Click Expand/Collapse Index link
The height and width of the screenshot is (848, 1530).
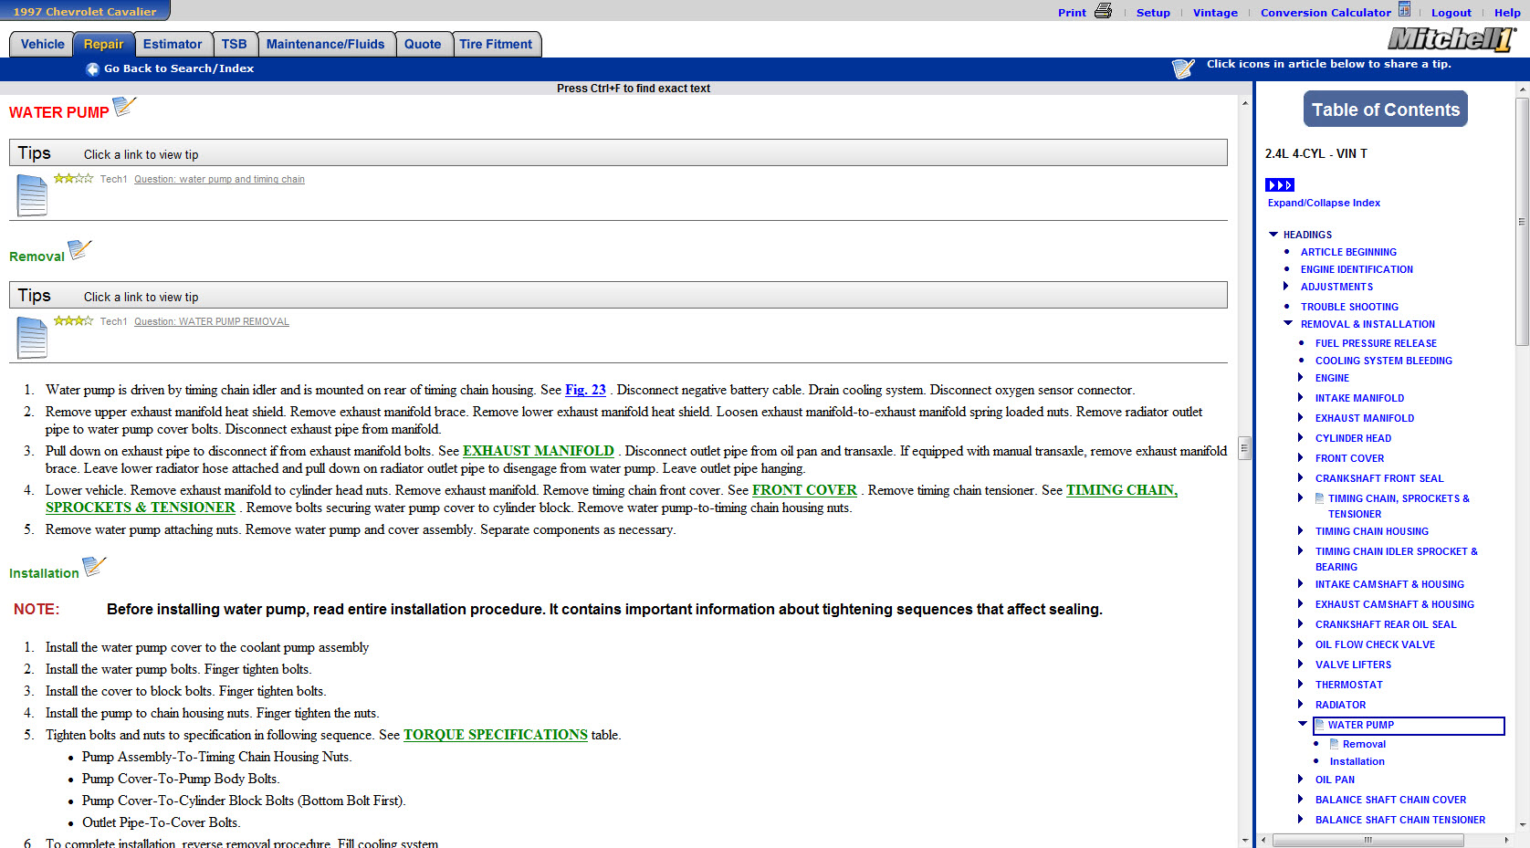[x=1324, y=203]
